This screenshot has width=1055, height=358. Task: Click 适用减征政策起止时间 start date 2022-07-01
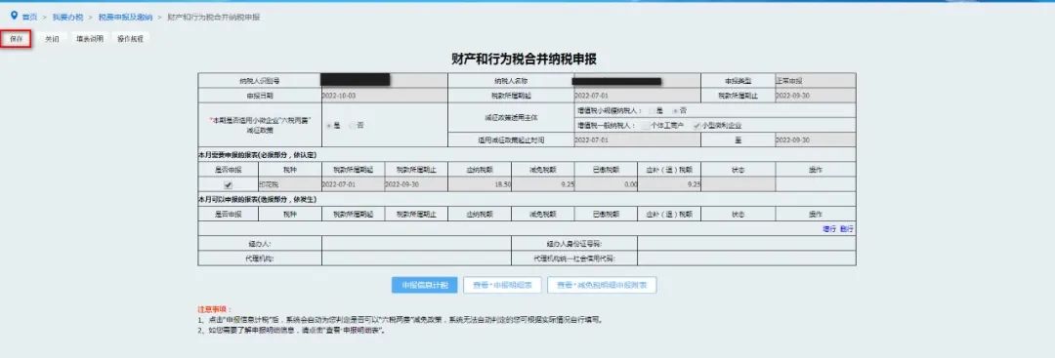(637, 140)
